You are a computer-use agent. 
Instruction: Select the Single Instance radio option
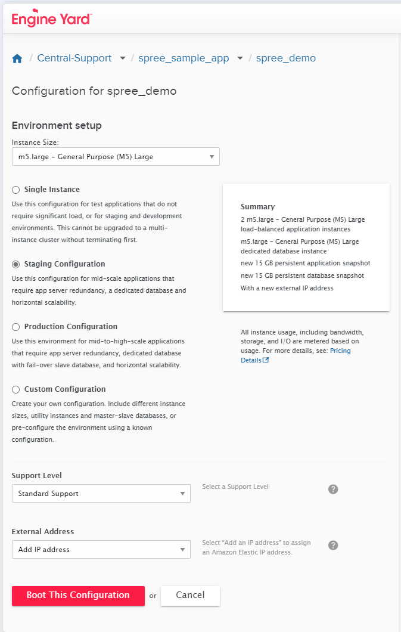[16, 190]
